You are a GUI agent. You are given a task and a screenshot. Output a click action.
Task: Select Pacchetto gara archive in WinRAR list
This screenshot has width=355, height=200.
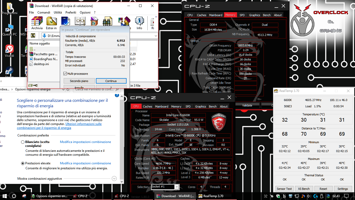pyautogui.click(x=44, y=54)
